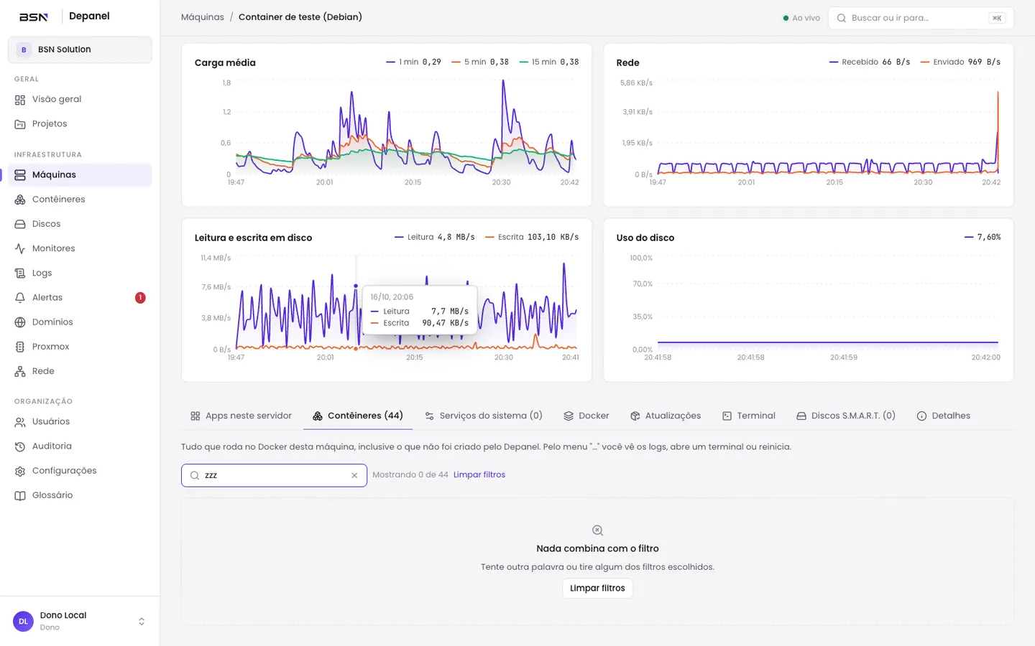Open the Máquinas sidebar item
The height and width of the screenshot is (646, 1035).
(80, 175)
